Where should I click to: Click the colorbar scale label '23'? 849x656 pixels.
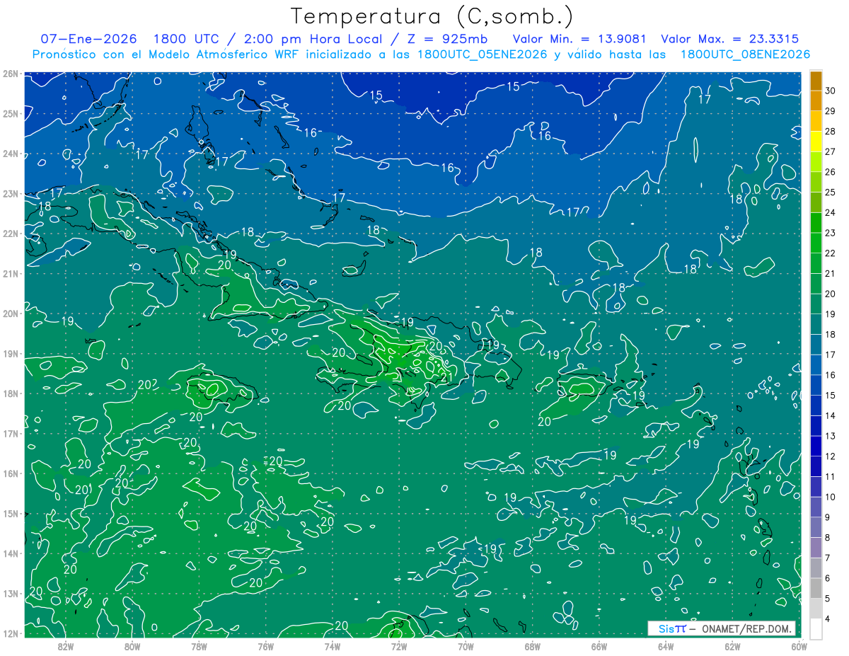(x=831, y=233)
